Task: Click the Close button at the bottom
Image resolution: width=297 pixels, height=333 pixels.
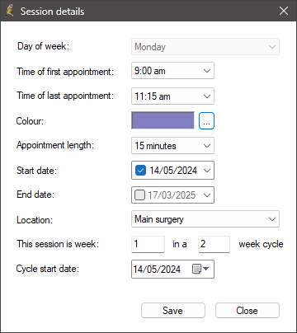Action: [x=247, y=311]
